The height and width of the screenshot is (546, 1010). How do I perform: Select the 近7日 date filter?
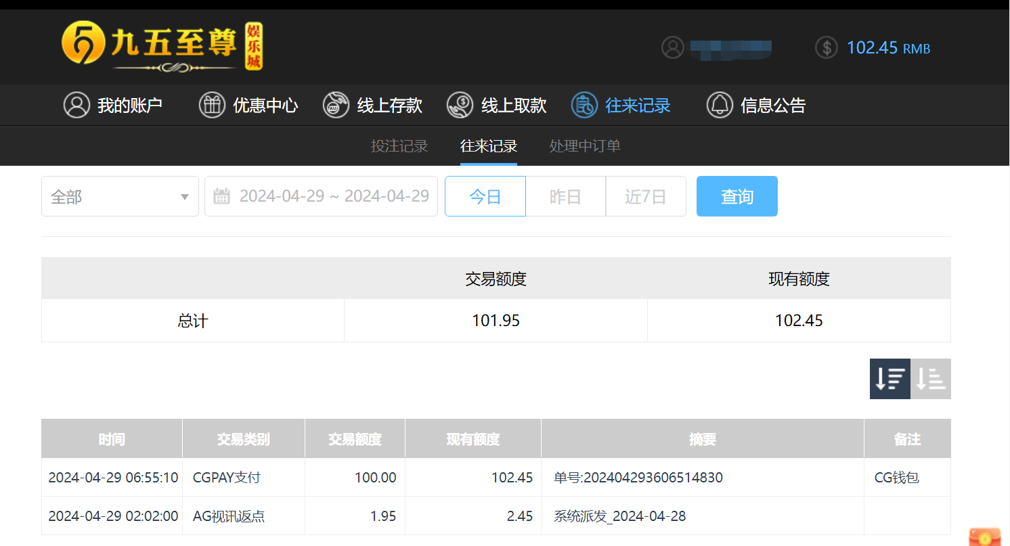pos(646,196)
